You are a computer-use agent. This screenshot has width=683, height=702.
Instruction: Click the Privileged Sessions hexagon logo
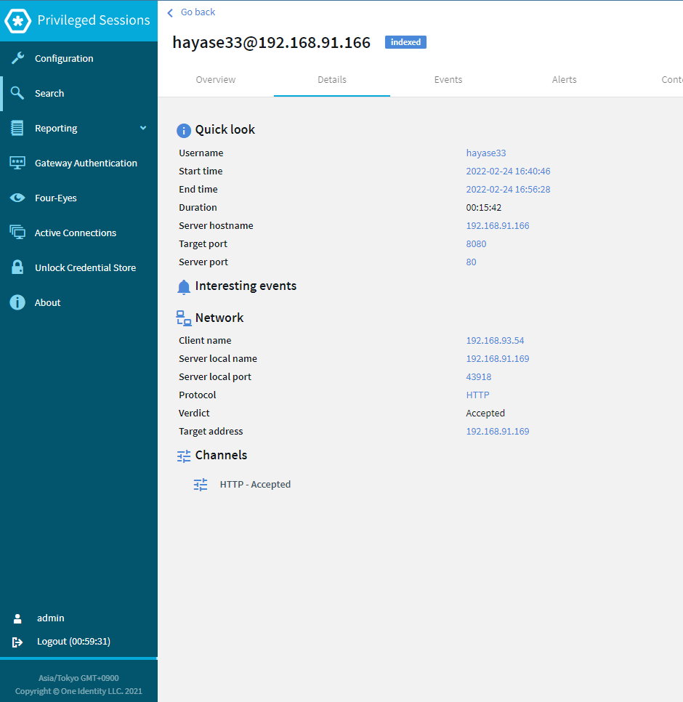(x=17, y=20)
